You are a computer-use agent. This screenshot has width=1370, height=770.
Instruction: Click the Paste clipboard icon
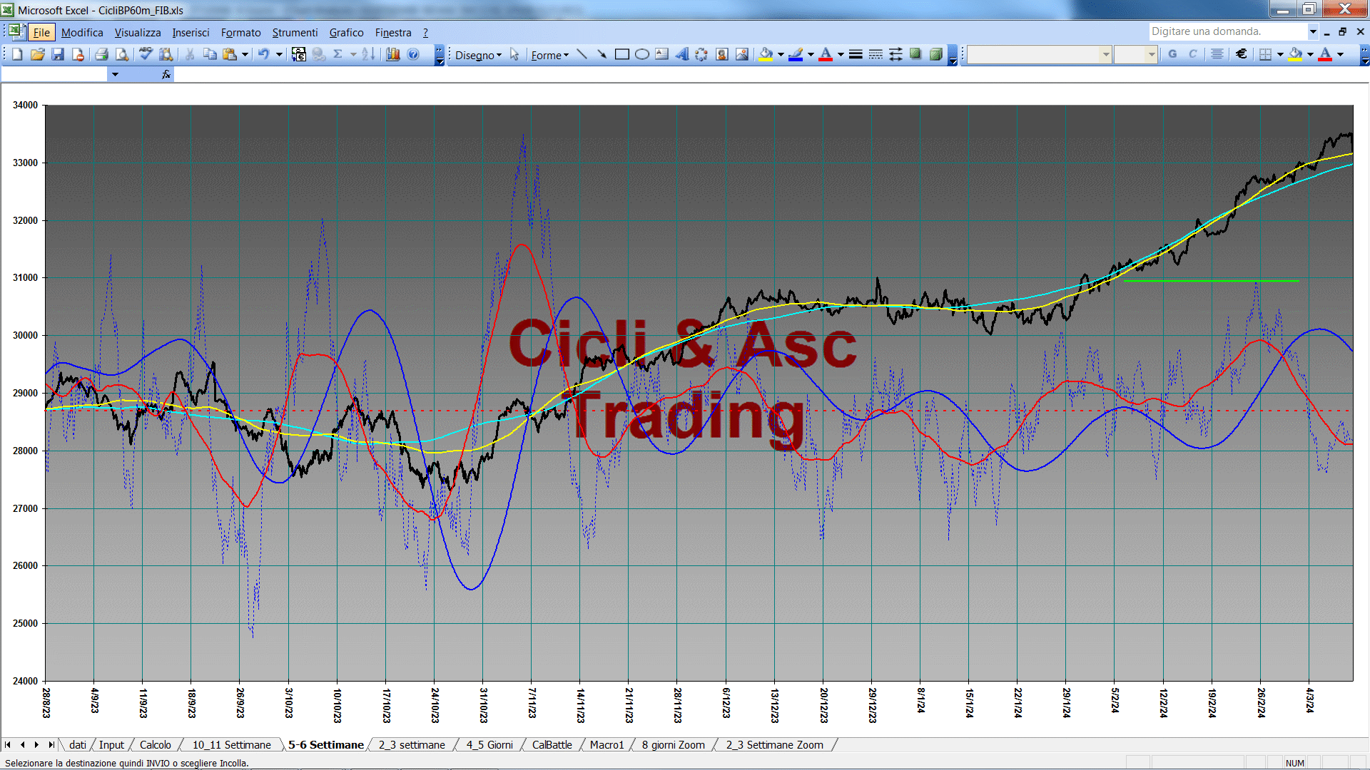(x=230, y=54)
